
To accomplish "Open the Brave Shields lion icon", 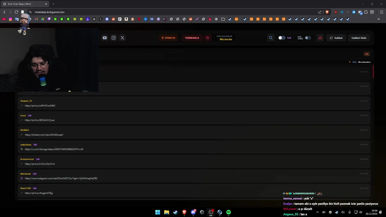I will coord(327,12).
